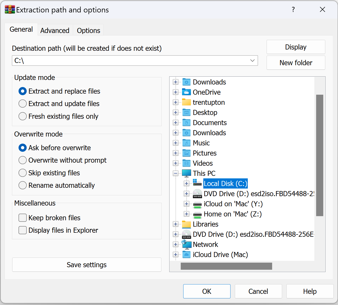Click the Pictures folder icon
The height and width of the screenshot is (305, 338).
[x=186, y=153]
